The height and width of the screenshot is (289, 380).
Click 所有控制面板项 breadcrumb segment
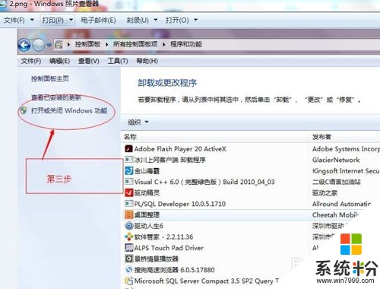click(x=135, y=44)
